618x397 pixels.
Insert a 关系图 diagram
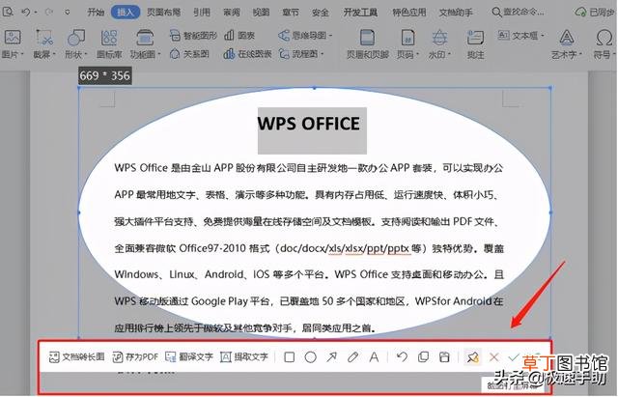coord(189,54)
